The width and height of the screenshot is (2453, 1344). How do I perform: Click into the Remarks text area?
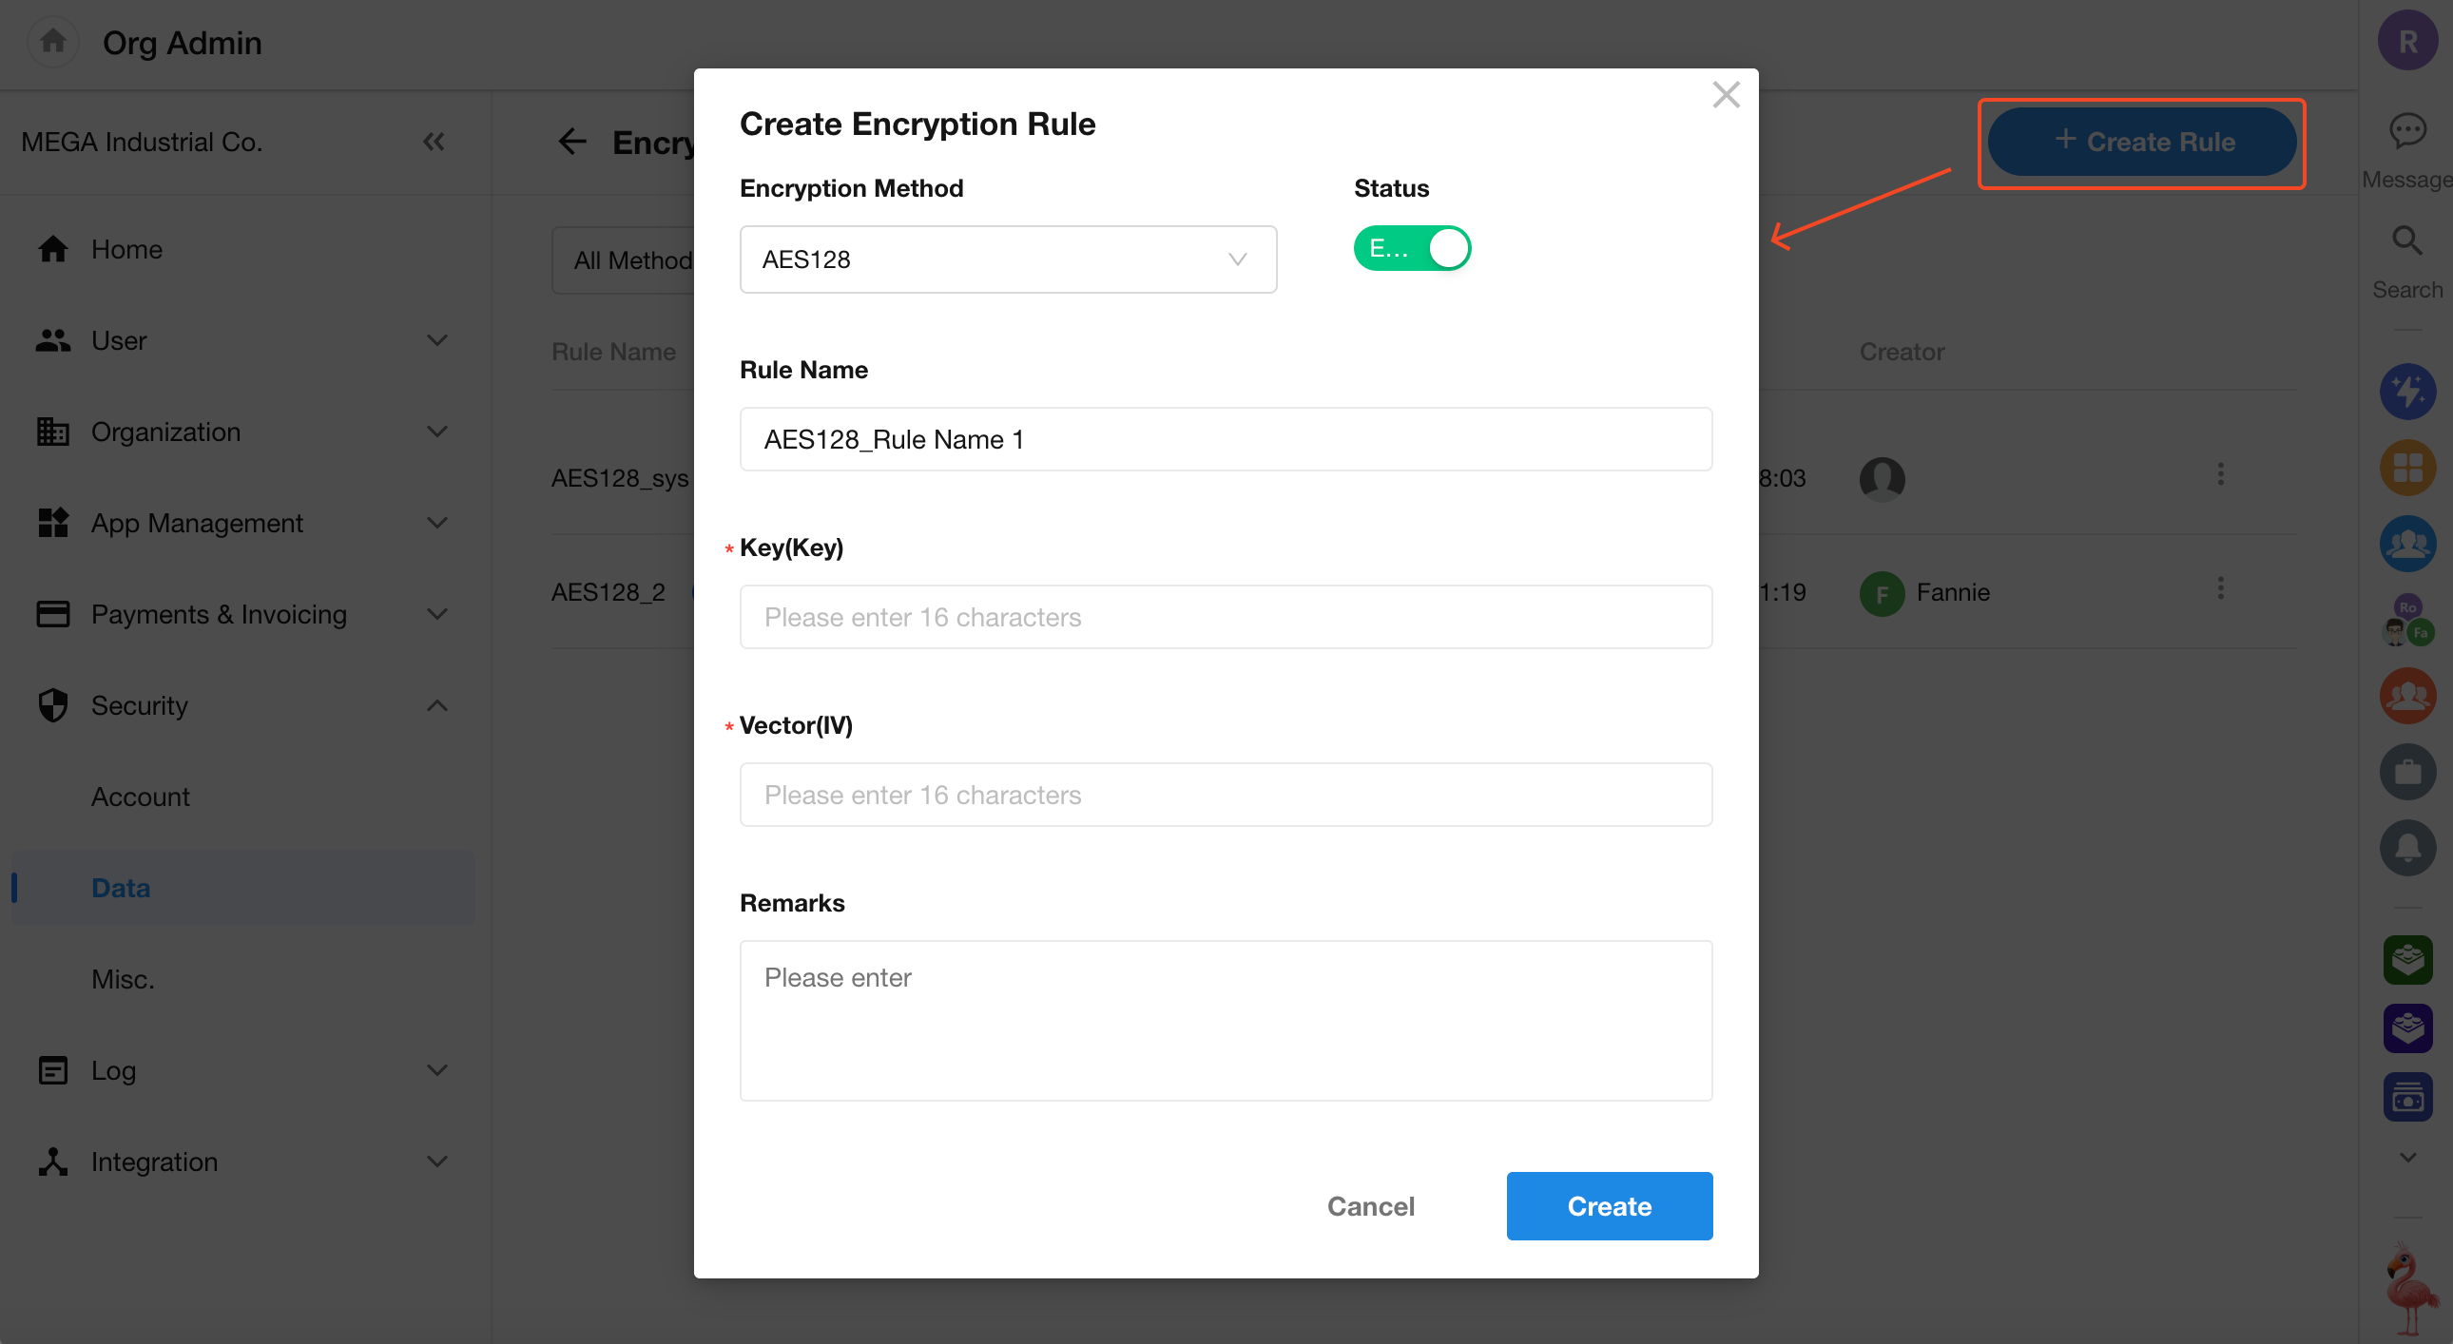pyautogui.click(x=1226, y=1020)
